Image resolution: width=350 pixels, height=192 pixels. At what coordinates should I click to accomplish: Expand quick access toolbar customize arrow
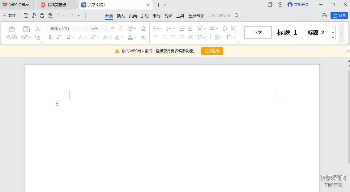(79, 15)
